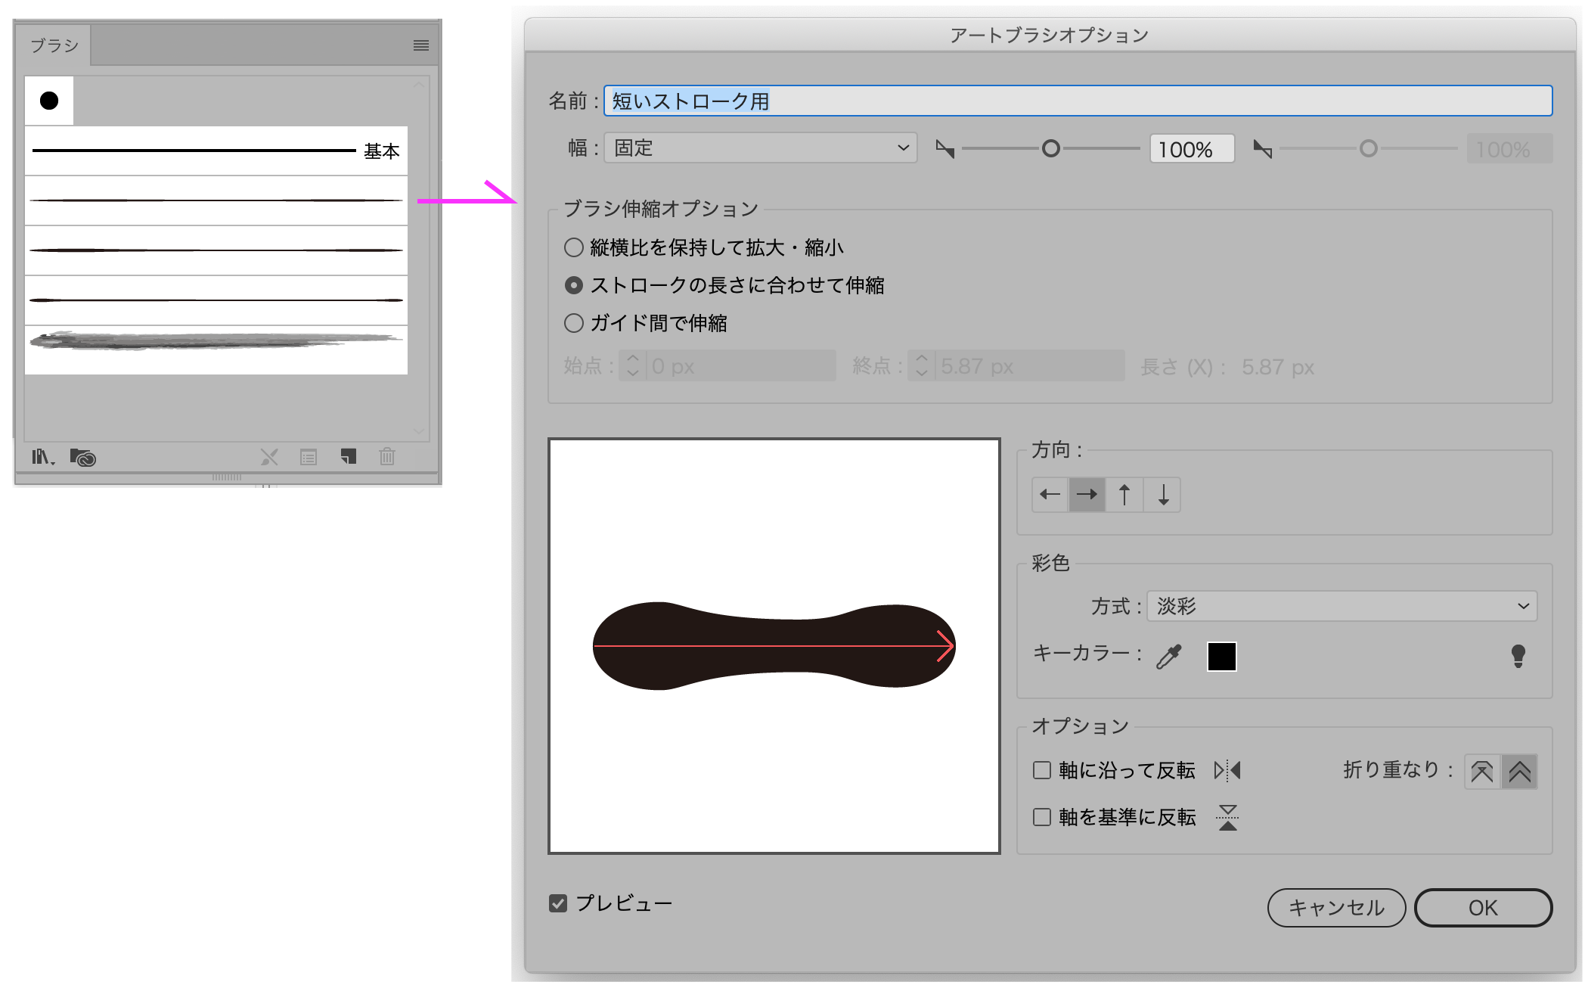Set direction to left arrow
This screenshot has width=1585, height=985.
1050,495
